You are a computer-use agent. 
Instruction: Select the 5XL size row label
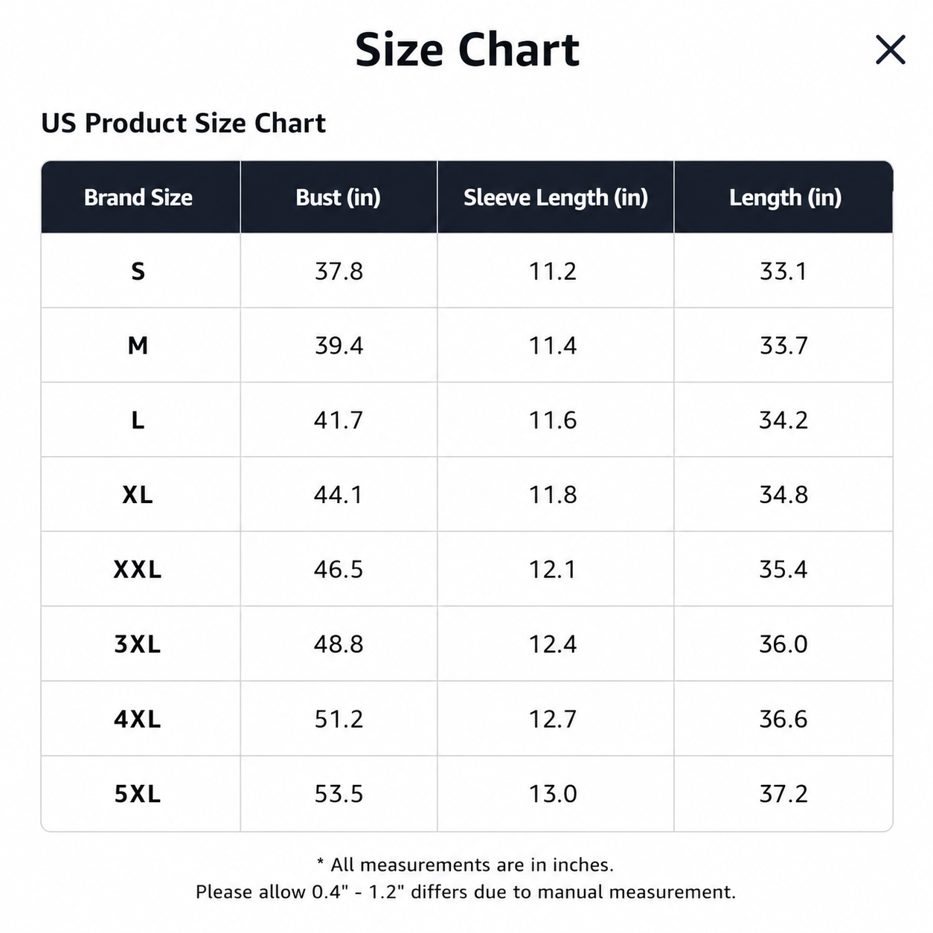(138, 794)
